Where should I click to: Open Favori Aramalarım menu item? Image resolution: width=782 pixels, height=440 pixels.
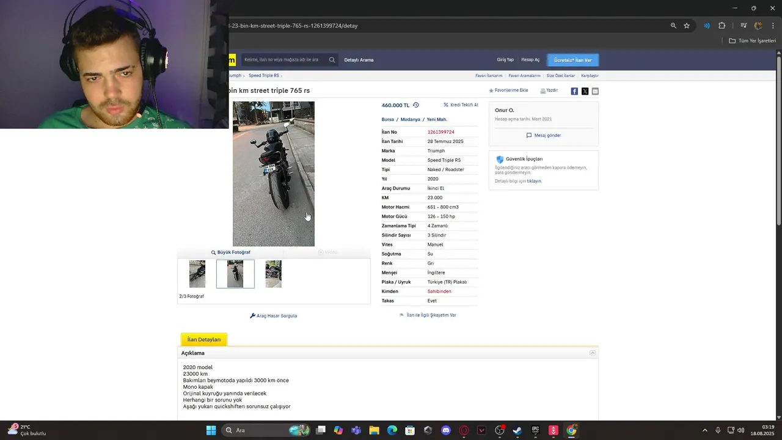tap(524, 76)
